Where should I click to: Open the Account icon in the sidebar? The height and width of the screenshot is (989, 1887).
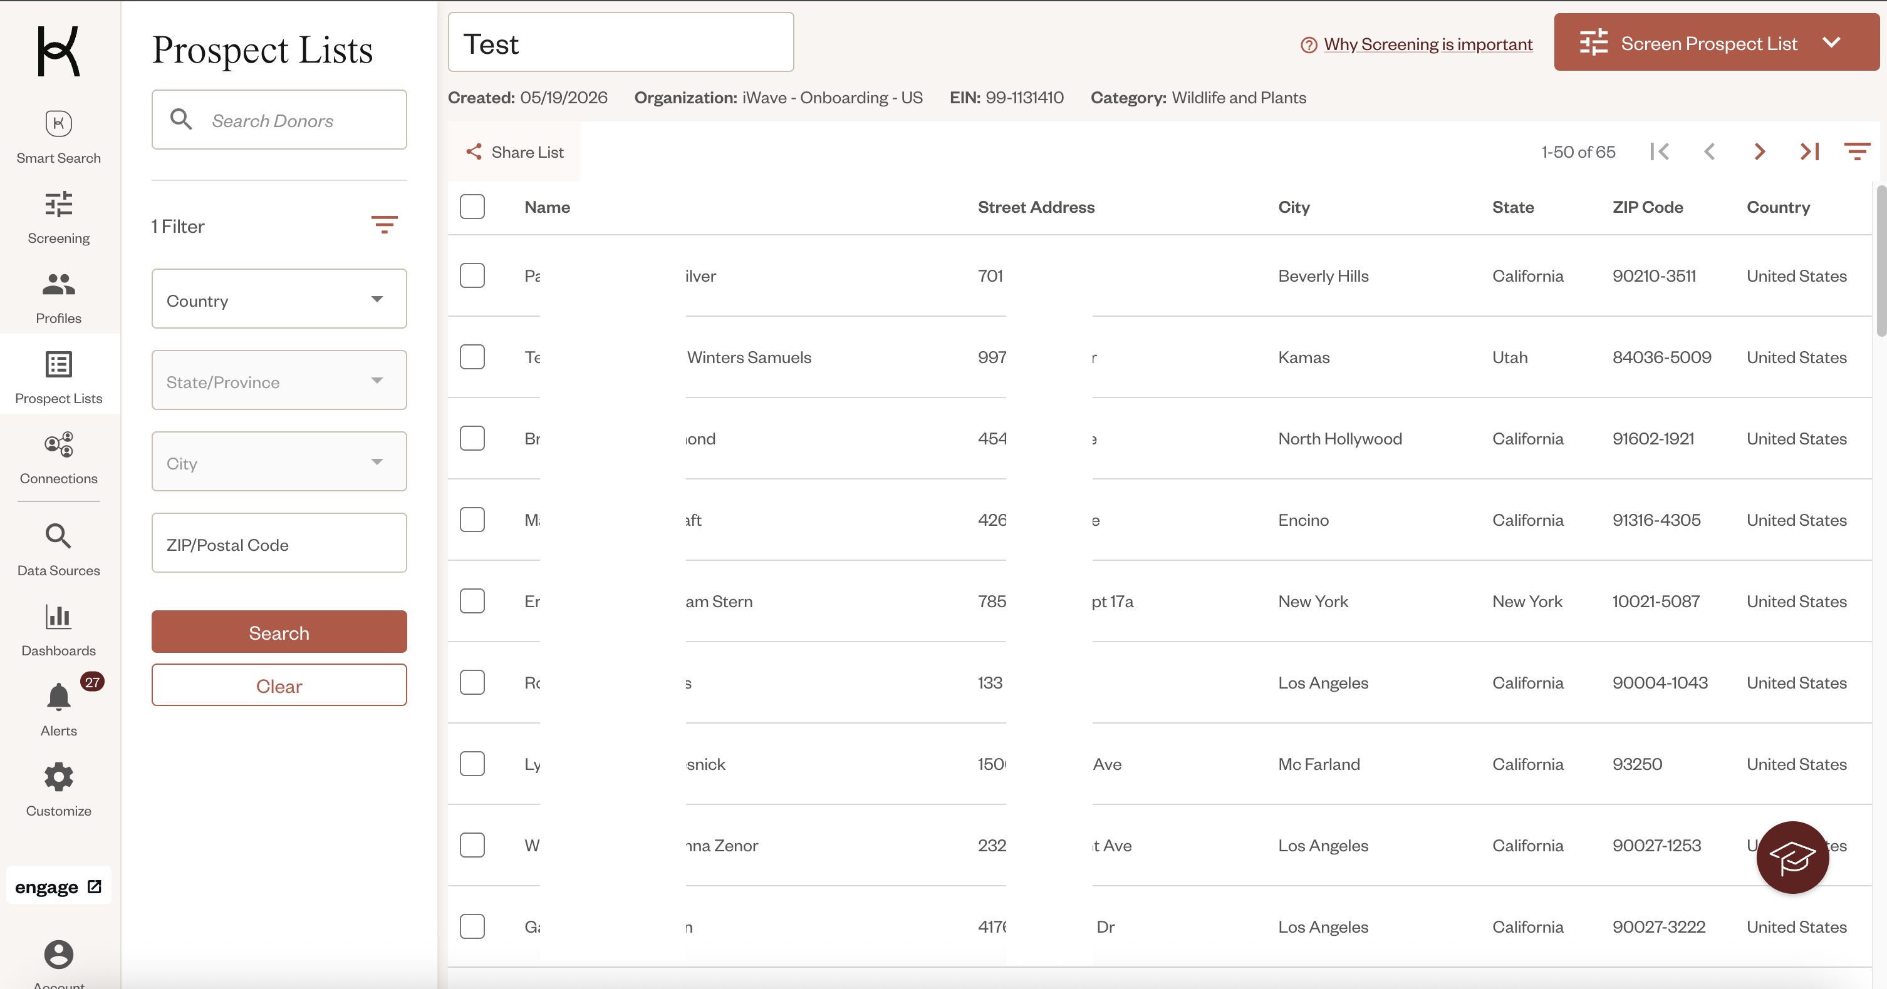59,954
